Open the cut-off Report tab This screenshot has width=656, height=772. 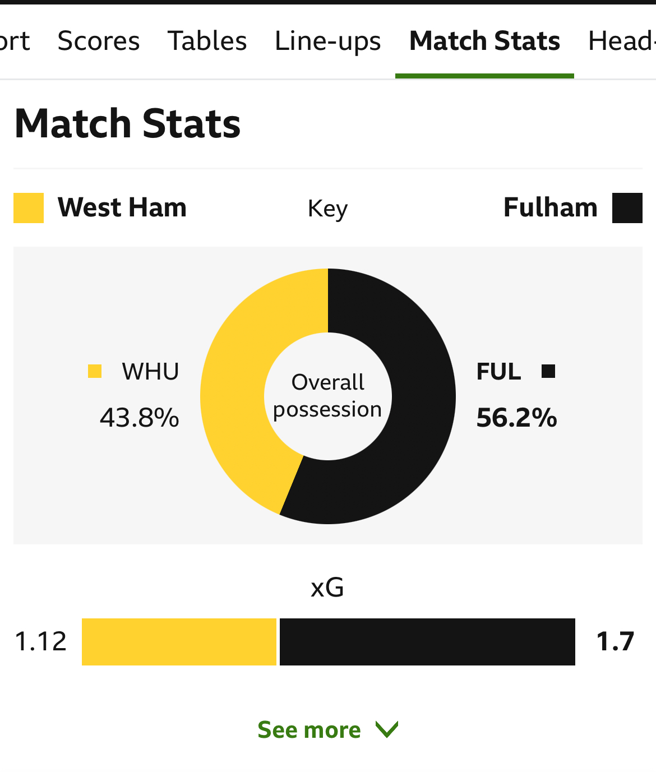coord(15,41)
